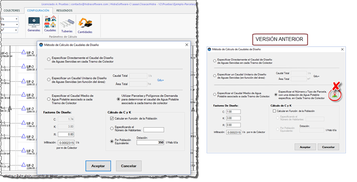Choose 'Utilizar Parcelas y Polígonos de Demanda' option

click(x=118, y=99)
